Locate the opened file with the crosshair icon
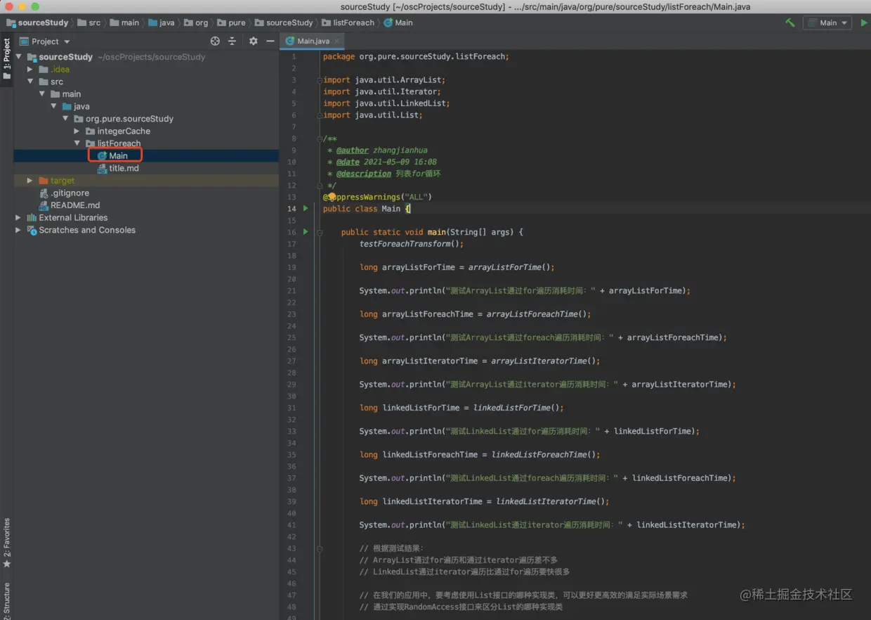The height and width of the screenshot is (620, 871). (x=215, y=41)
